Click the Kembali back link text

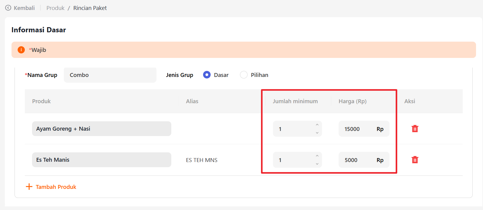click(24, 8)
